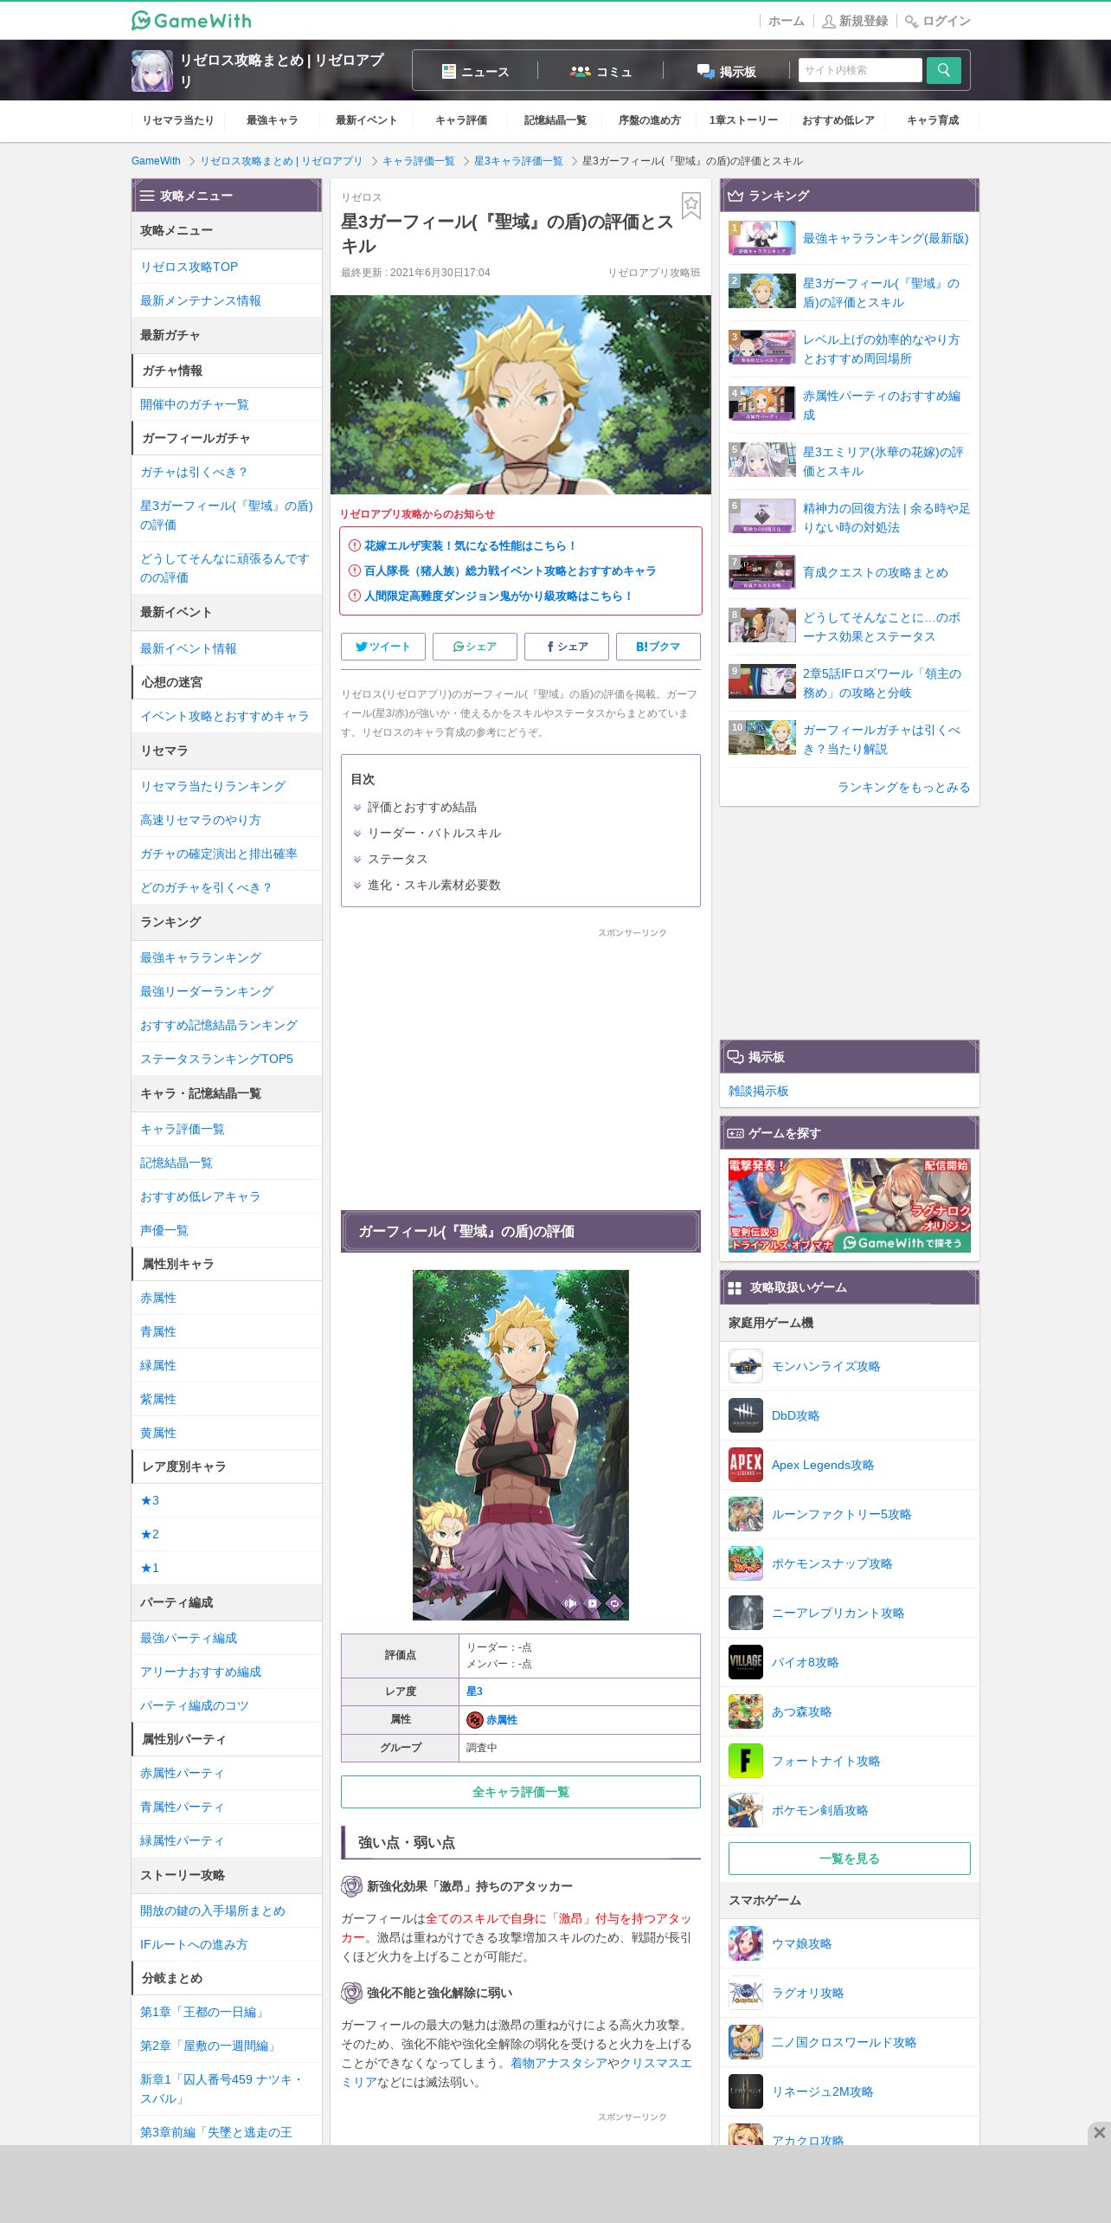Click 星3キャラ評価一覧 breadcrumb link
The height and width of the screenshot is (2223, 1111).
(x=518, y=161)
